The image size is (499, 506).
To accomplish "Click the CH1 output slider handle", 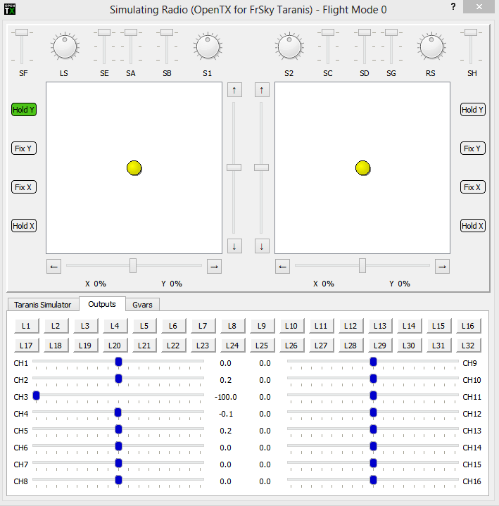I will [118, 362].
